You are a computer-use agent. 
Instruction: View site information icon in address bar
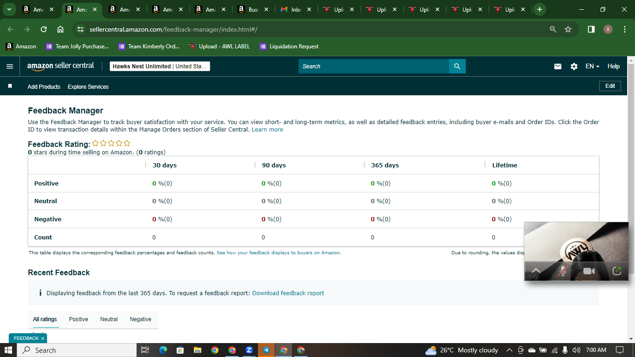[x=80, y=29]
